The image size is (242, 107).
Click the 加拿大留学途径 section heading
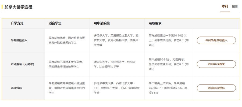[x=18, y=7]
